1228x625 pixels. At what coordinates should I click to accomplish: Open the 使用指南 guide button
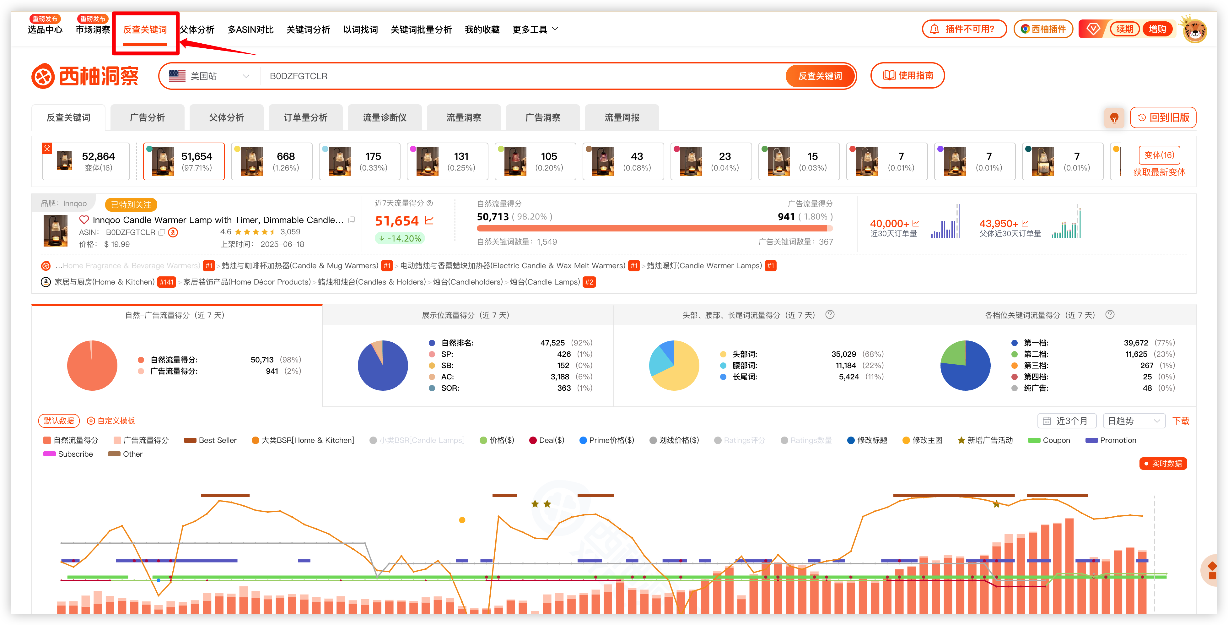pyautogui.click(x=908, y=76)
